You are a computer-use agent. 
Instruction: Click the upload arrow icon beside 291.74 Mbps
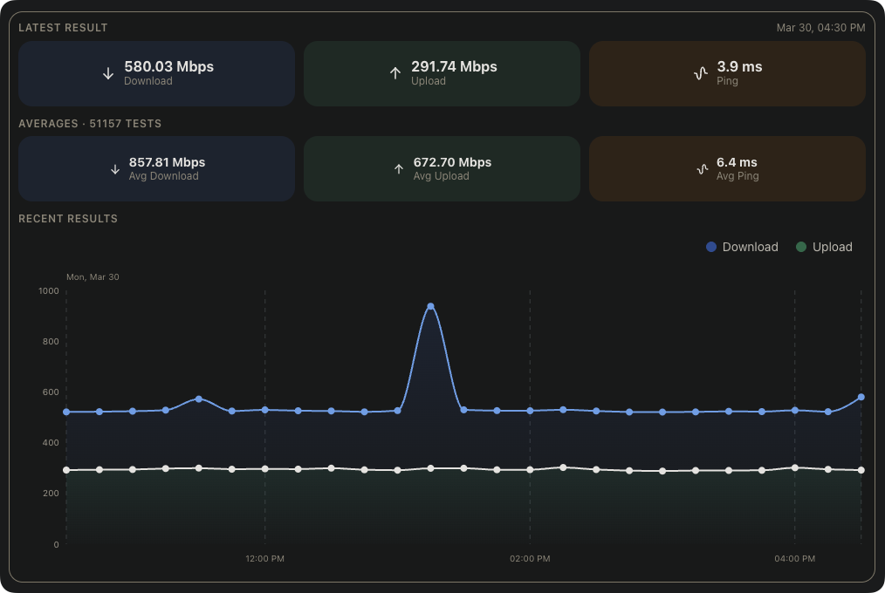395,74
